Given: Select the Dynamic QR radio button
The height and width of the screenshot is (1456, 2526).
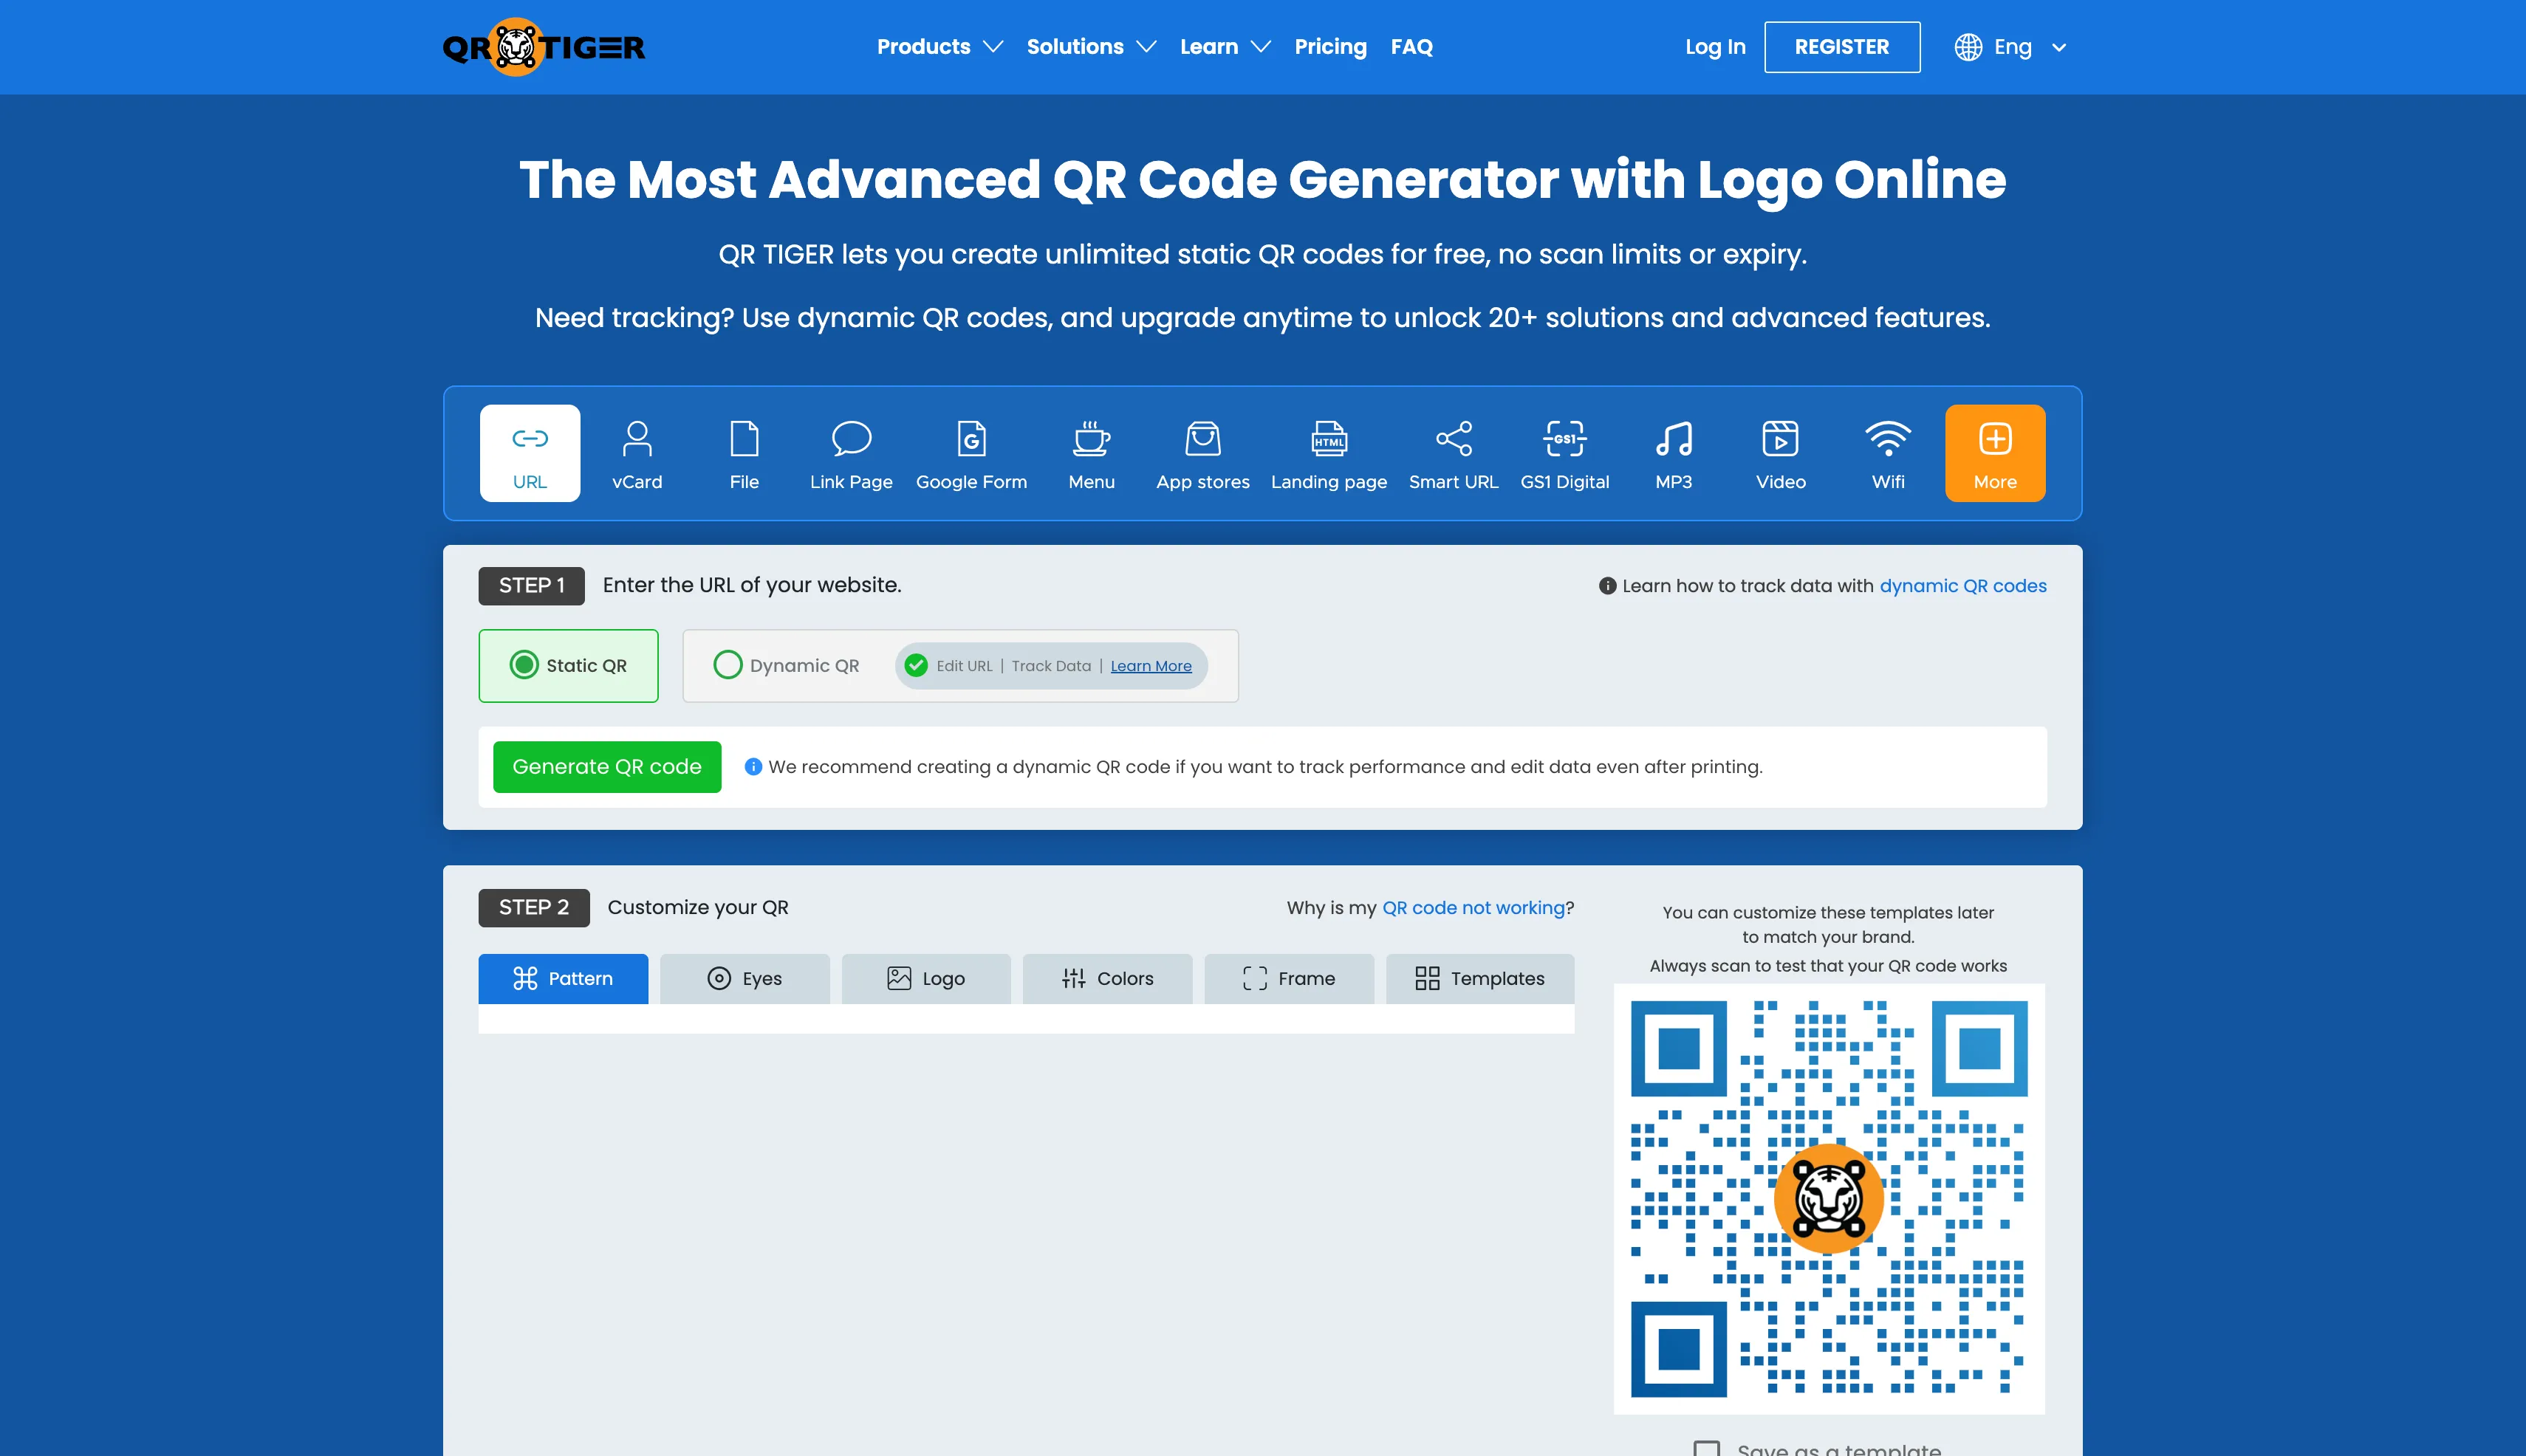Looking at the screenshot, I should click(728, 665).
